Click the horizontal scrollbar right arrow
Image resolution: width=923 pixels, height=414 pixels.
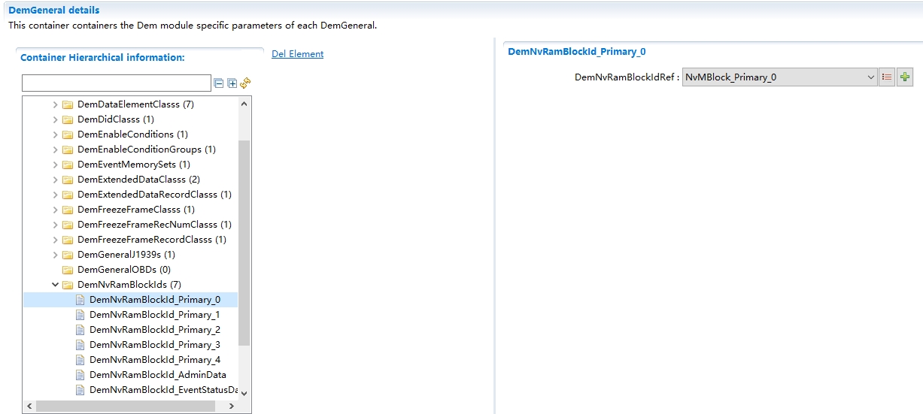tap(230, 406)
